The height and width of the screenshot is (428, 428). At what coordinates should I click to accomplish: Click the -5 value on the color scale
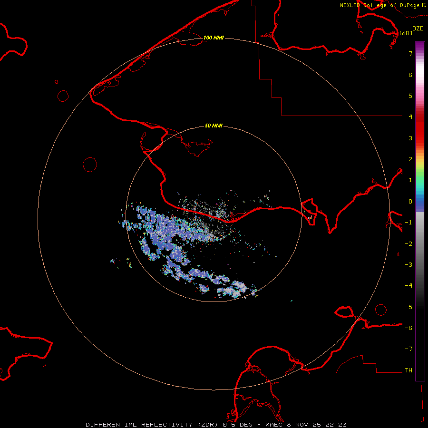409,307
